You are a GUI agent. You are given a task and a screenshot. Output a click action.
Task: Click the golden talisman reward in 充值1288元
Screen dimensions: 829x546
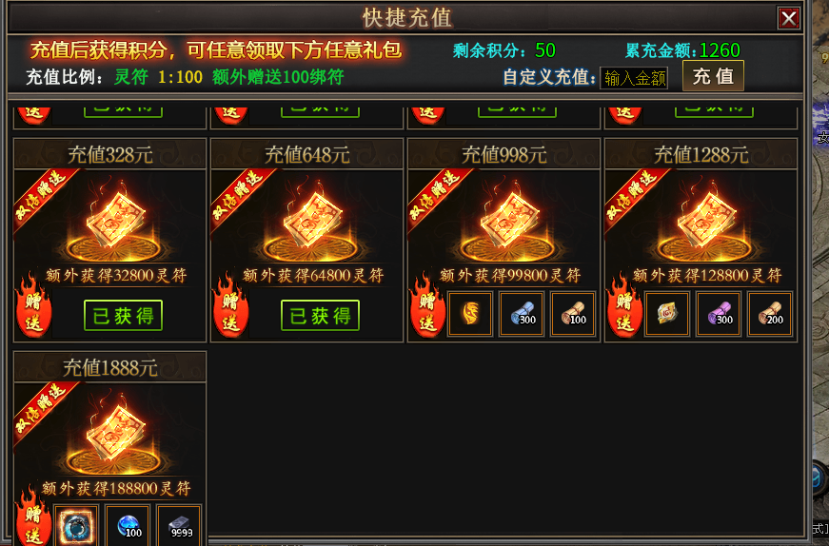pos(666,314)
